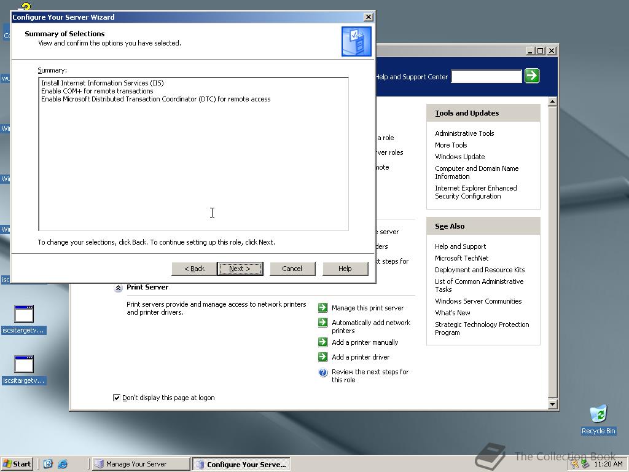Open the Recycle Bin desktop icon

pos(598,420)
